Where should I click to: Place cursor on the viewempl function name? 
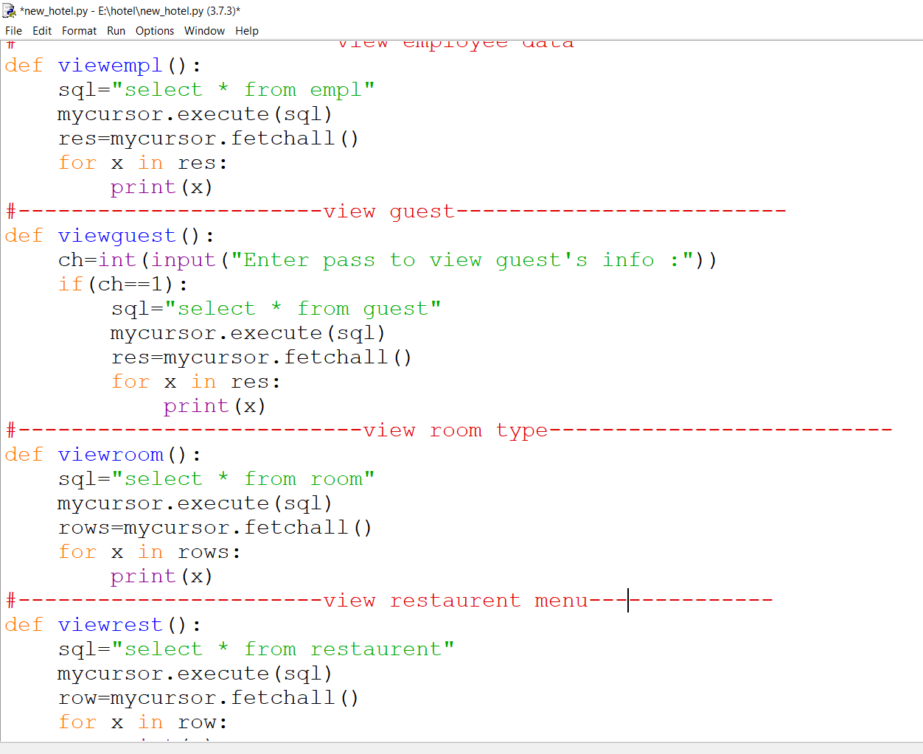point(110,65)
